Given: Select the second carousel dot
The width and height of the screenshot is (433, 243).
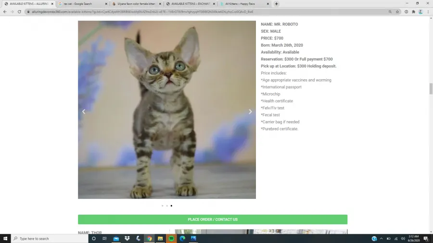Looking at the screenshot, I should coord(167,206).
